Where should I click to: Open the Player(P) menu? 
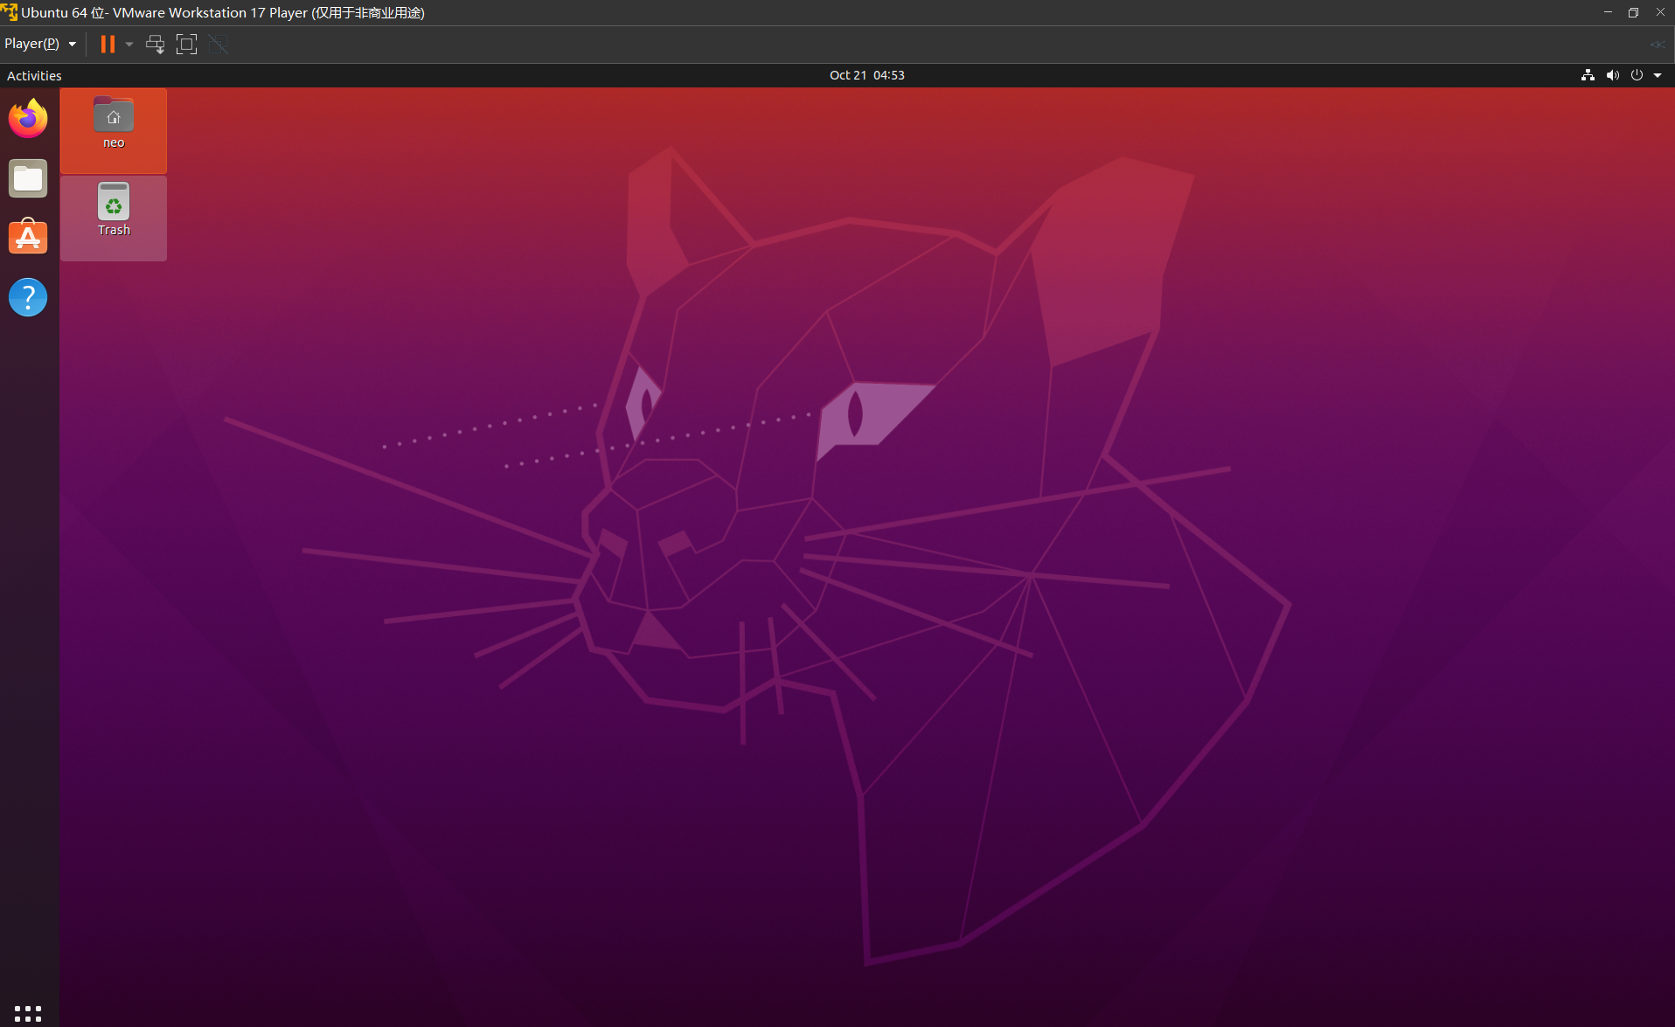coord(39,44)
